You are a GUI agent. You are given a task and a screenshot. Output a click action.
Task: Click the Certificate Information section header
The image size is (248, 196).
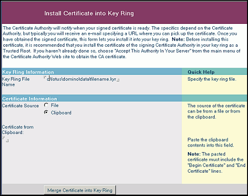pos(30,99)
